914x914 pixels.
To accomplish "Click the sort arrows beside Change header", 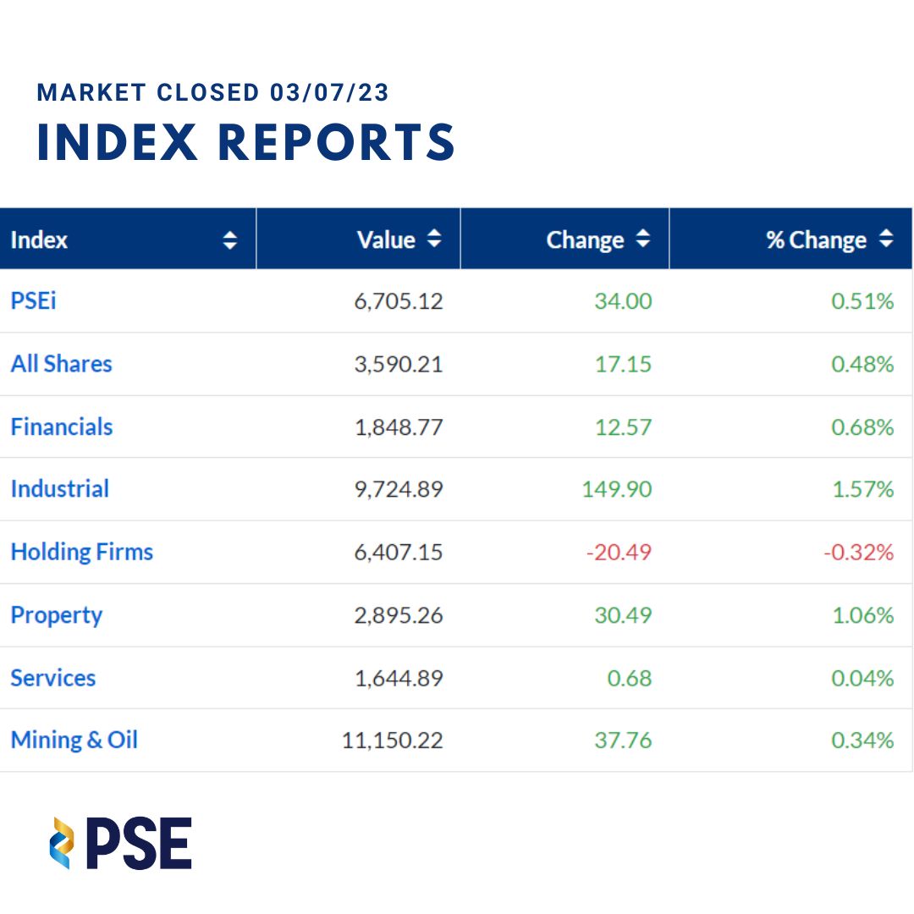I will [x=643, y=240].
